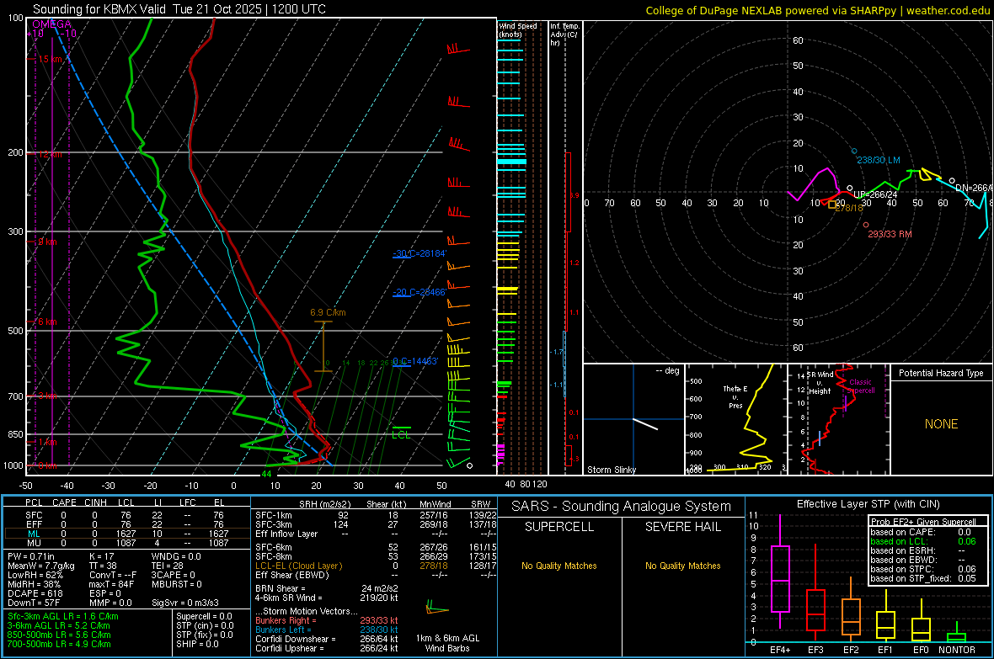994x659 pixels.
Task: Click the green 'based on LCL:' row
Action: (x=923, y=541)
